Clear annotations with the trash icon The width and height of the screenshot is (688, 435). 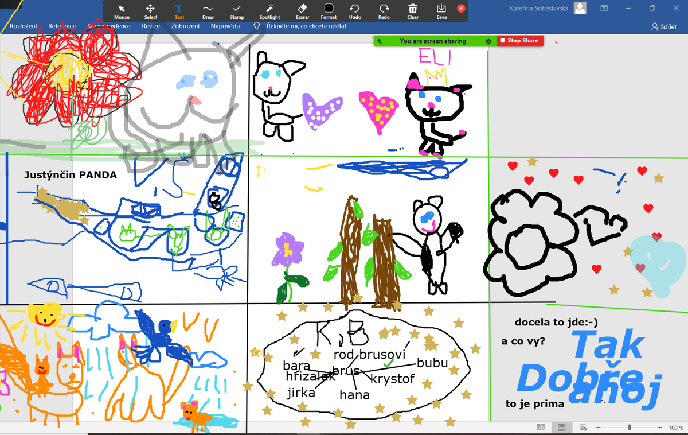coord(413,11)
